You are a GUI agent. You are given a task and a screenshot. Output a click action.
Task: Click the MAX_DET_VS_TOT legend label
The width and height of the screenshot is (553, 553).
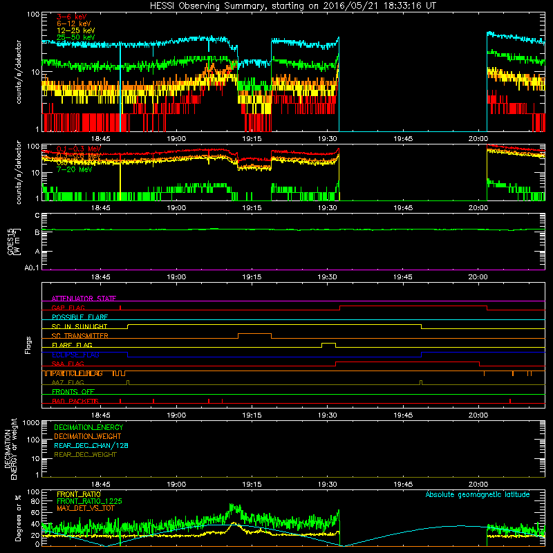[x=86, y=508]
